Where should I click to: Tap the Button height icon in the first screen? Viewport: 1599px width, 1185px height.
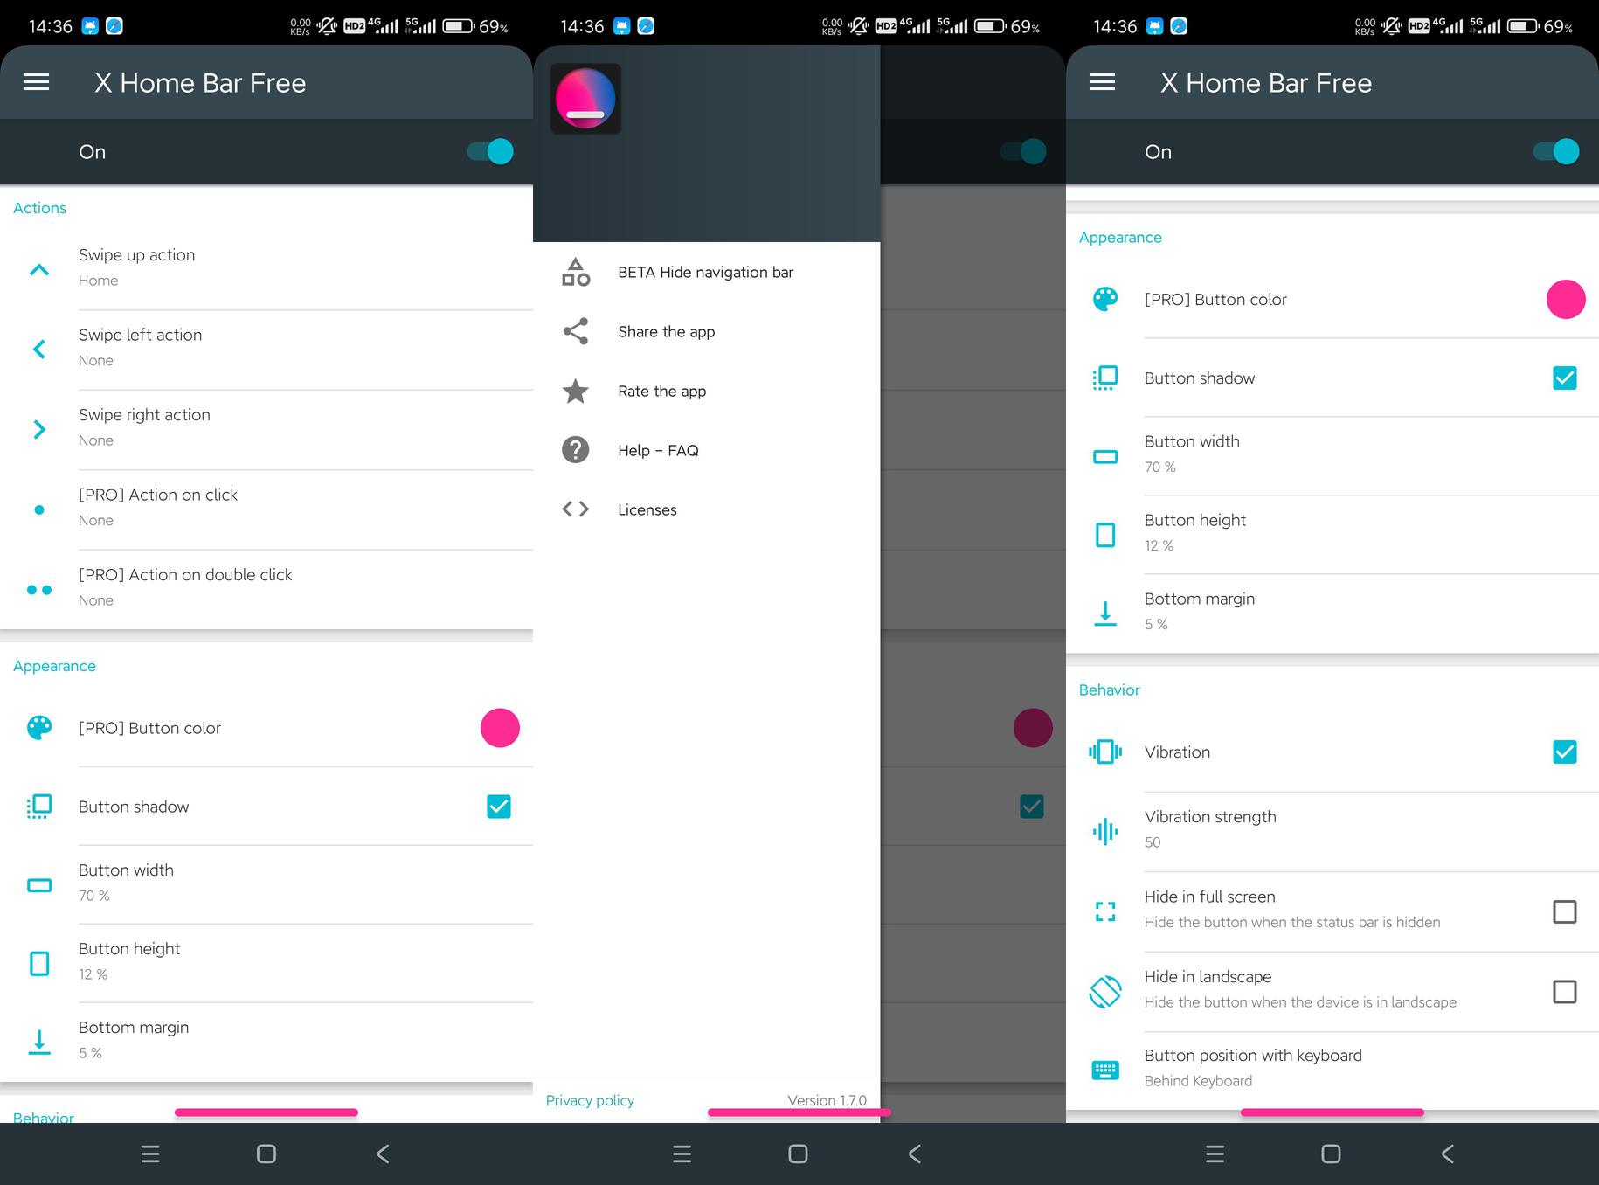39,964
